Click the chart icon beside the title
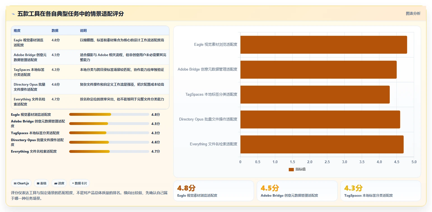Image resolution: width=432 pixels, height=212 pixels. pyautogui.click(x=13, y=14)
